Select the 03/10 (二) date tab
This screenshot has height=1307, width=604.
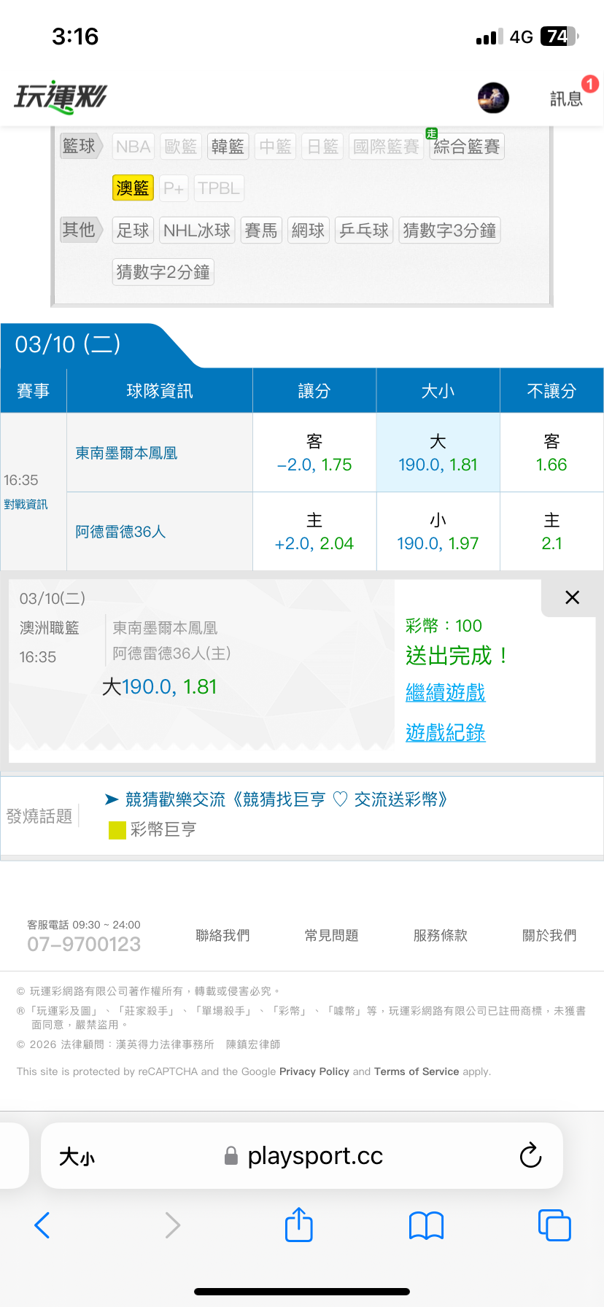(68, 344)
